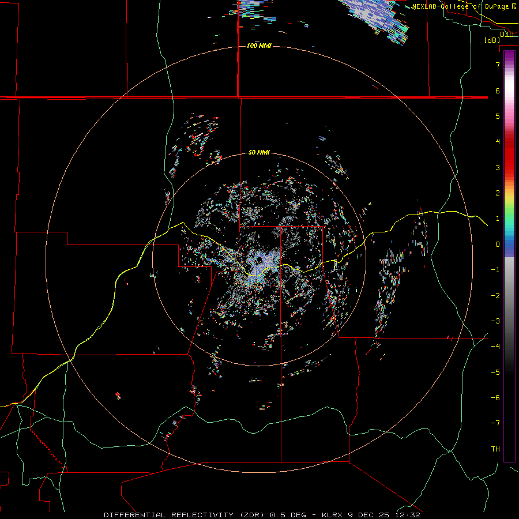Click the "12:32" timestamp in footer
This screenshot has height=519, width=519.
[x=408, y=515]
